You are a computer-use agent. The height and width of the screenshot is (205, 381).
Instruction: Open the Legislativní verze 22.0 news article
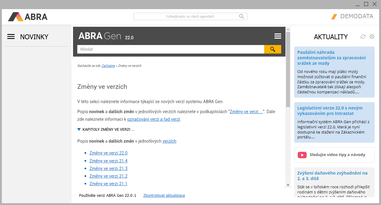click(x=330, y=111)
